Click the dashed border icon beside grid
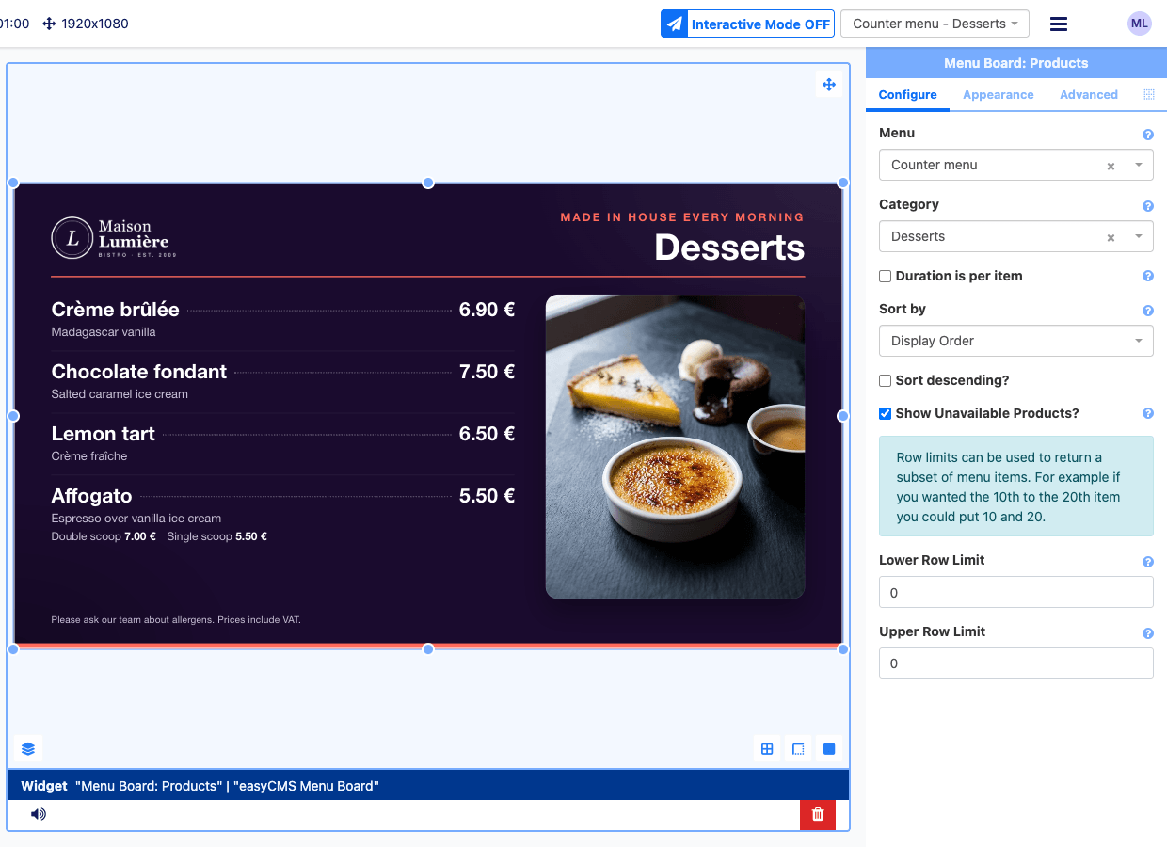Screen dimensions: 1167x847 (x=798, y=749)
